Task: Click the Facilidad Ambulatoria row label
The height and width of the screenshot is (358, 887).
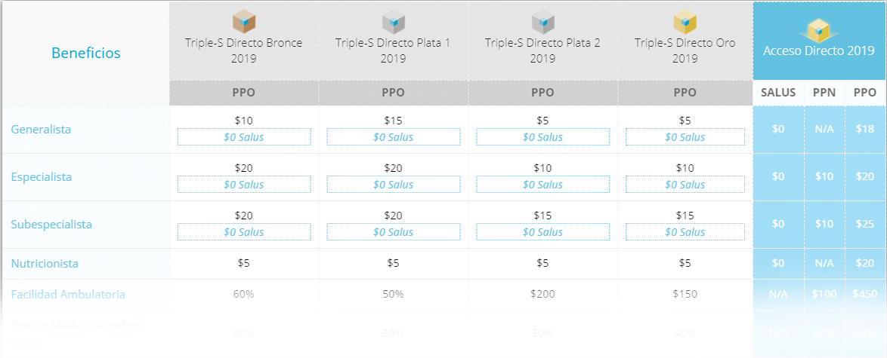Action: point(68,294)
